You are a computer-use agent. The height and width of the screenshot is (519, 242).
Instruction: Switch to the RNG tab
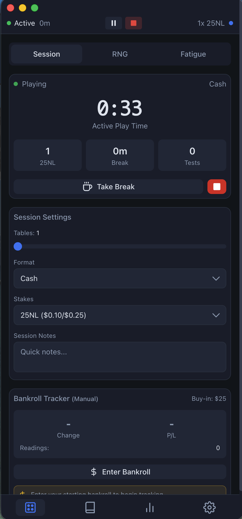[x=120, y=54]
